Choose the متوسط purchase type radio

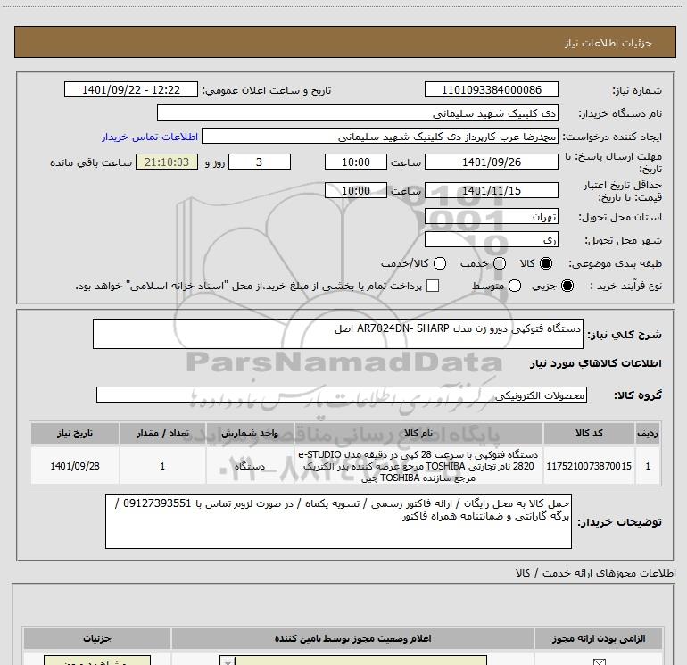[515, 286]
